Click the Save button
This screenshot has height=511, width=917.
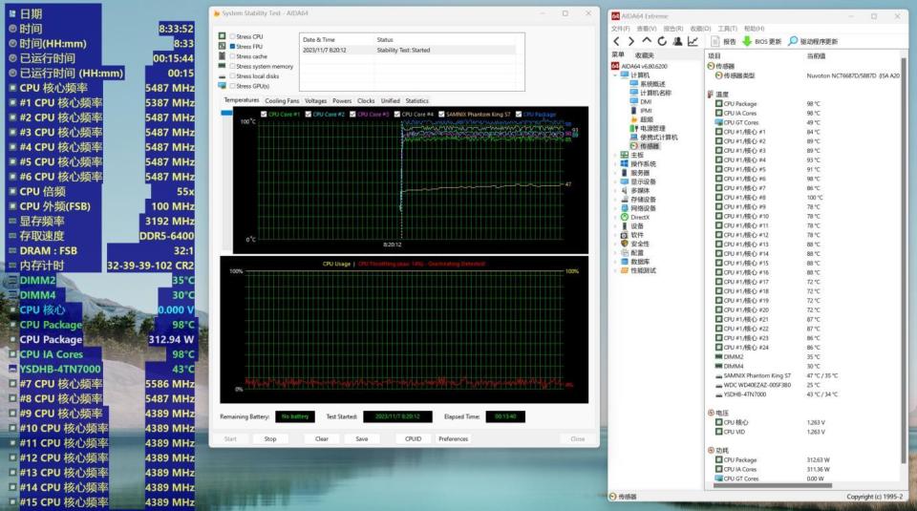(362, 438)
